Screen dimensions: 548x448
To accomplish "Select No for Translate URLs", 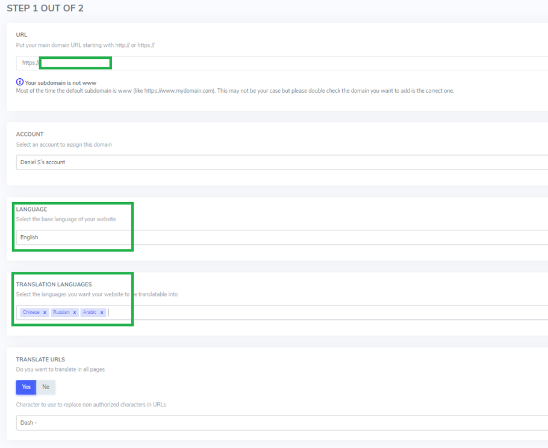I will [46, 387].
